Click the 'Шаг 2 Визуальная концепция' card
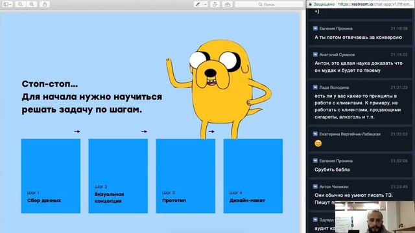415x233 pixels. pyautogui.click(x=118, y=176)
